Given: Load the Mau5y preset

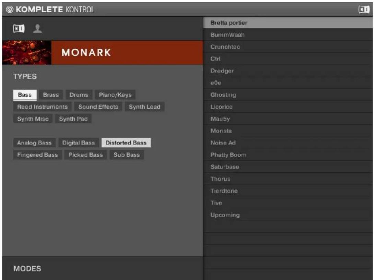Looking at the screenshot, I should (x=288, y=119).
